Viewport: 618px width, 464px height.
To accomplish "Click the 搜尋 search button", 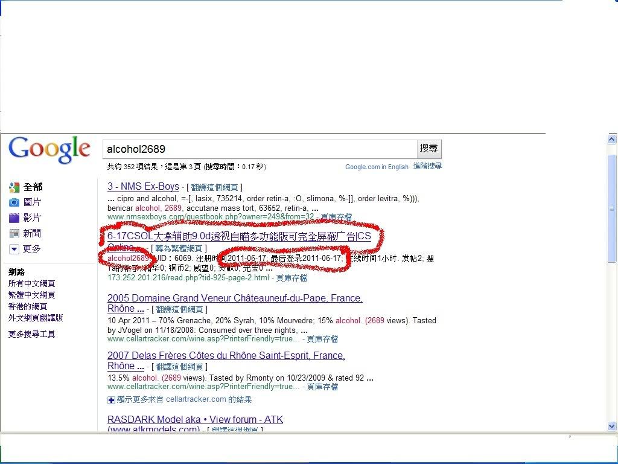I will tap(429, 149).
